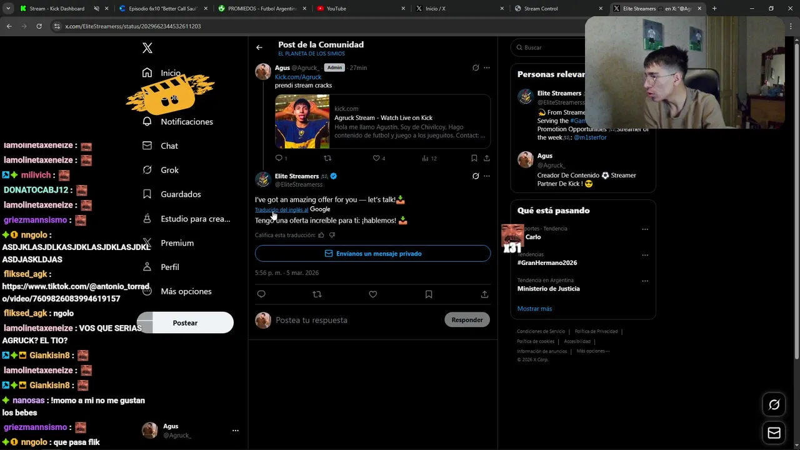The width and height of the screenshot is (800, 450).
Task: Click Envíanos un mensaje privado button
Action: (372, 254)
